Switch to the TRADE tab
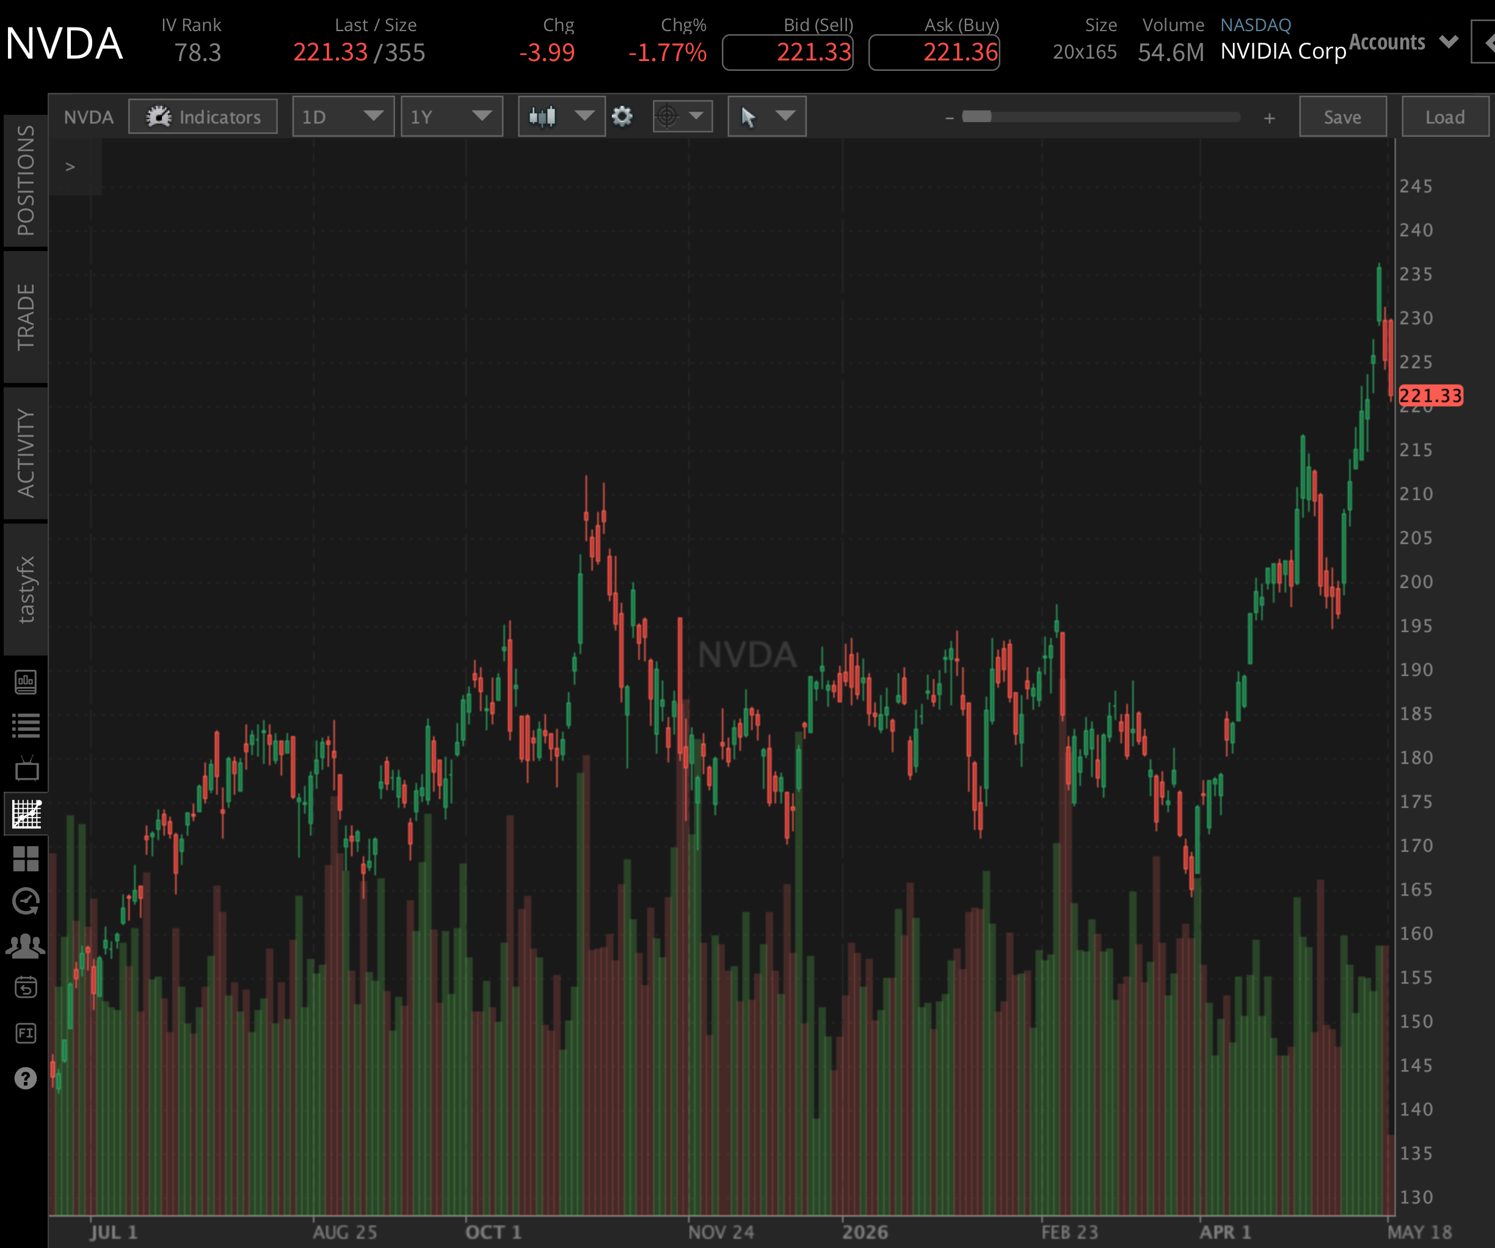 click(x=26, y=317)
